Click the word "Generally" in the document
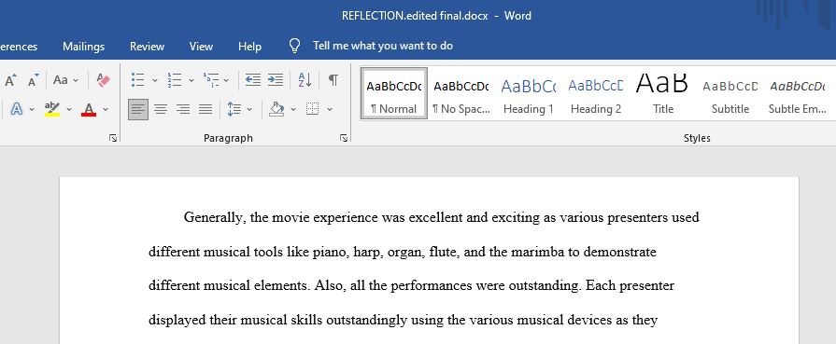 (x=214, y=218)
